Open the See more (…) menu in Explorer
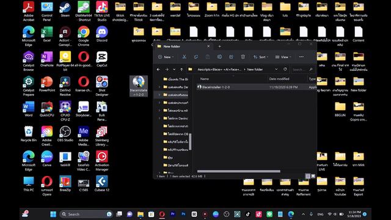Image resolution: width=391 pixels, height=220 pixels. [301, 57]
